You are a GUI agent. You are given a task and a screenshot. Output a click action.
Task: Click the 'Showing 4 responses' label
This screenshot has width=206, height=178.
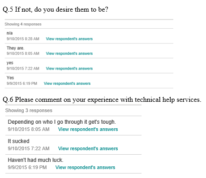click(23, 24)
